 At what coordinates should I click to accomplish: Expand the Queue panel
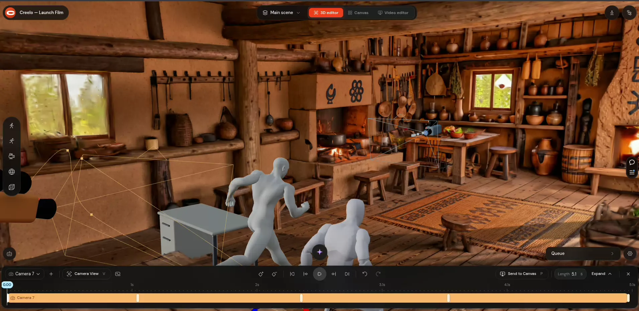coord(582,254)
